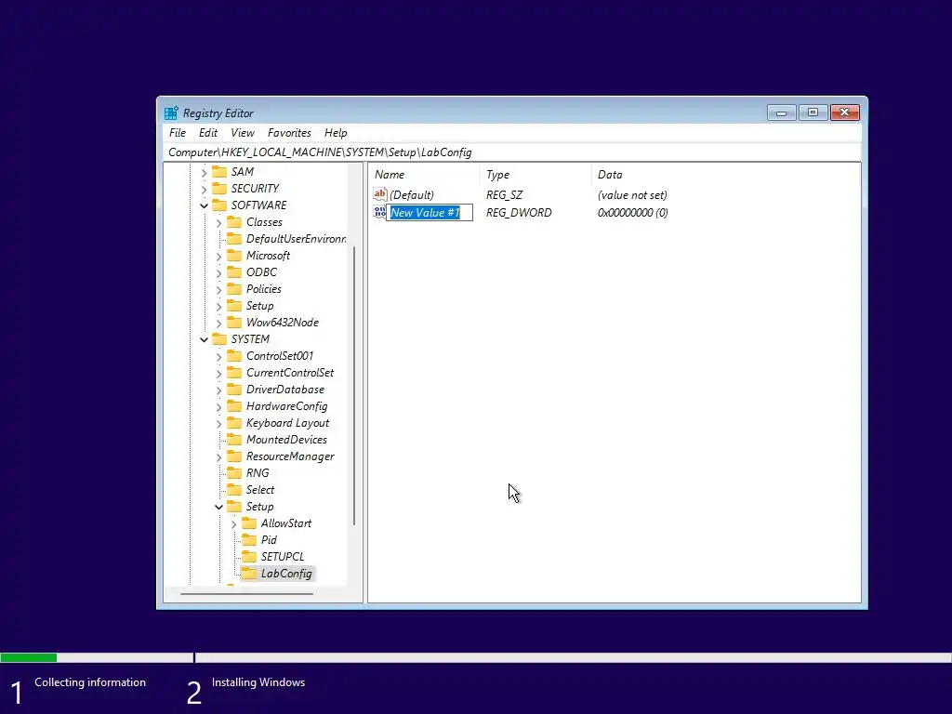Select the RNG folder icon
Screen dimensions: 952x714
click(234, 473)
